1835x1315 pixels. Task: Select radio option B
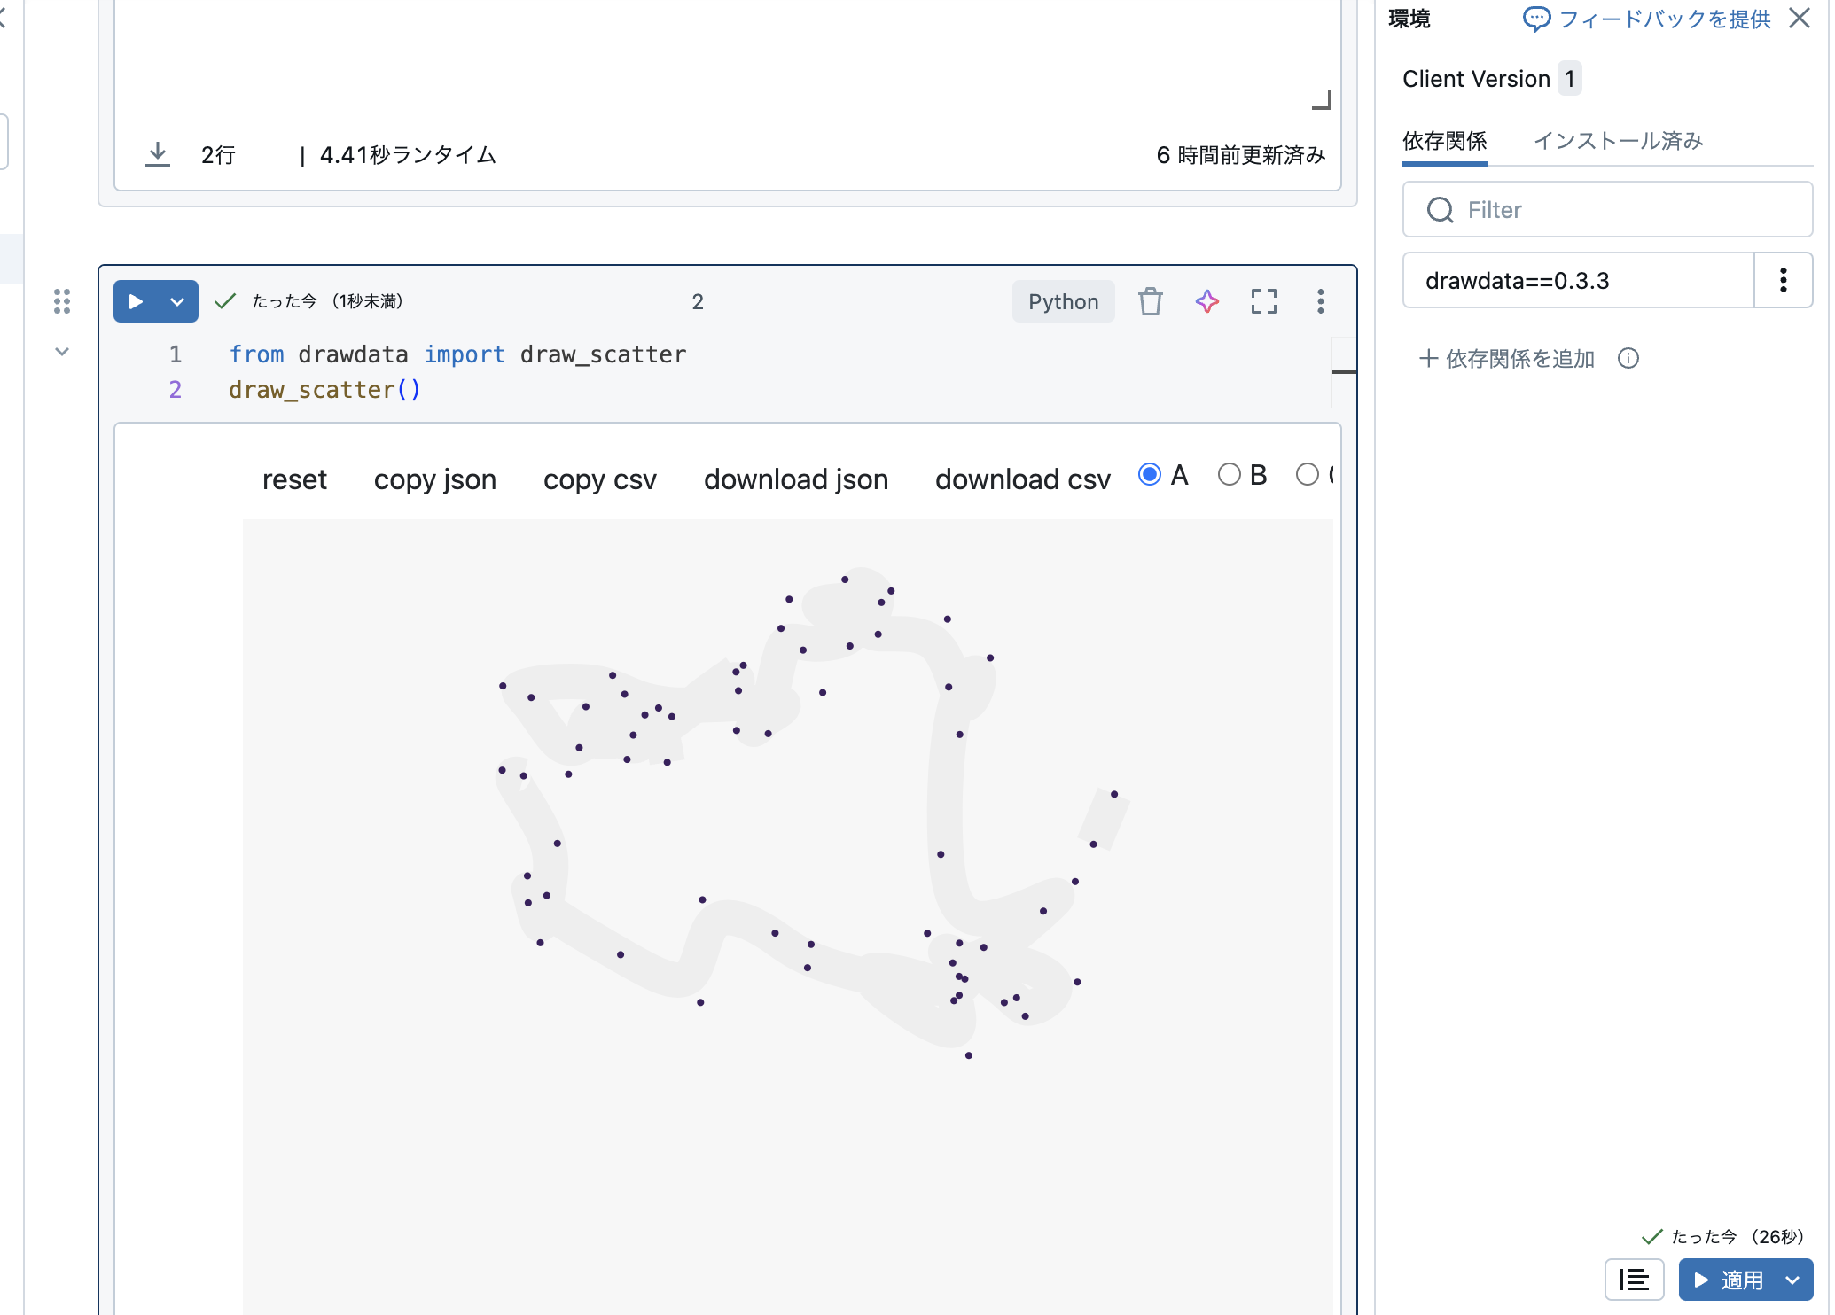coord(1229,475)
